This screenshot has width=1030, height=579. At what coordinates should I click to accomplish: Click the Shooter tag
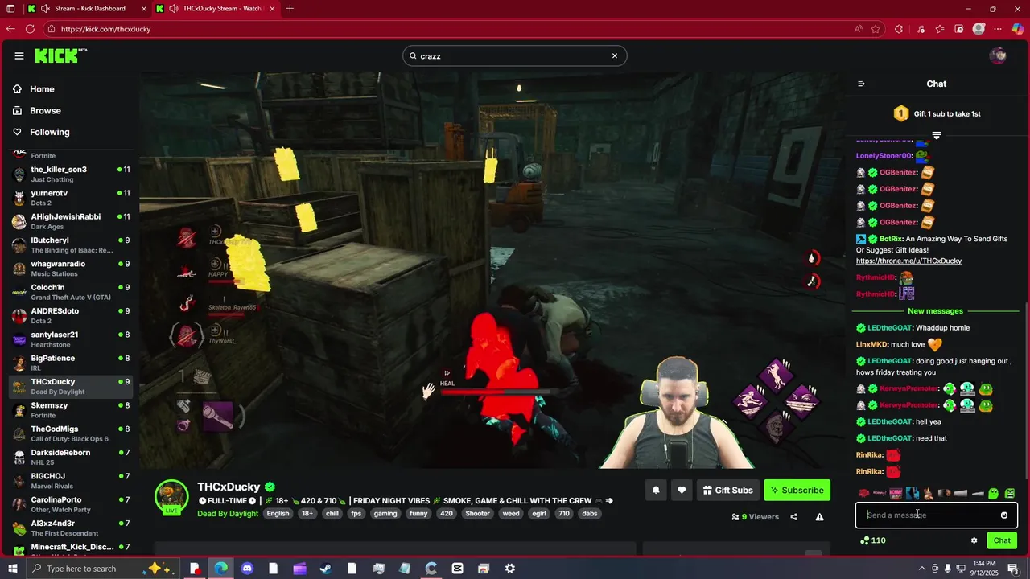point(477,514)
